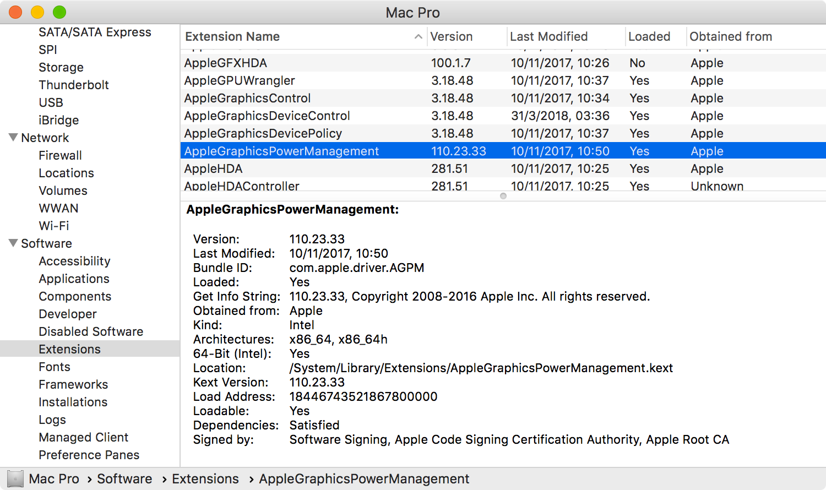This screenshot has height=490, width=826.
Task: Collapse the Network section triangle
Action: click(13, 137)
